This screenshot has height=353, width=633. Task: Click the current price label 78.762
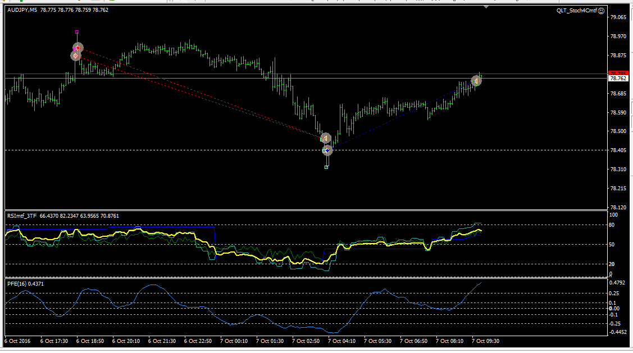(618, 78)
